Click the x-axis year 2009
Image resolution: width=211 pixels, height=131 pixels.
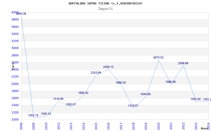coord(33,126)
